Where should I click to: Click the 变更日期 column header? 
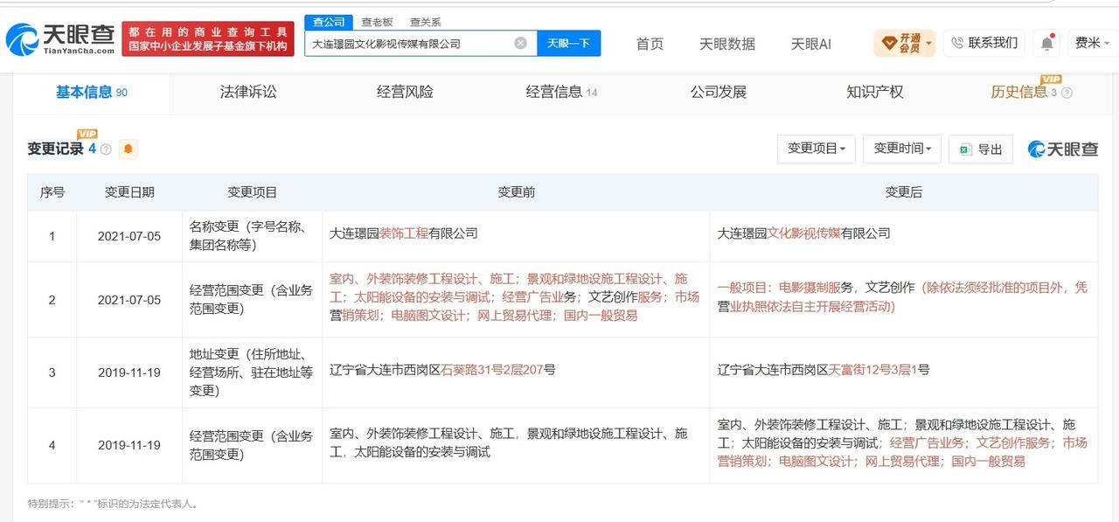(x=129, y=192)
